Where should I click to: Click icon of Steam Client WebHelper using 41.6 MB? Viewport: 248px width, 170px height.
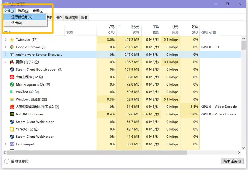12,137
